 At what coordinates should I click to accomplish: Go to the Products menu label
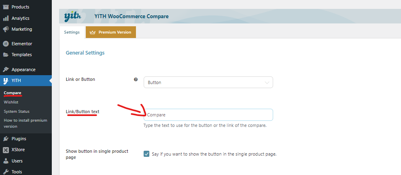click(x=21, y=7)
